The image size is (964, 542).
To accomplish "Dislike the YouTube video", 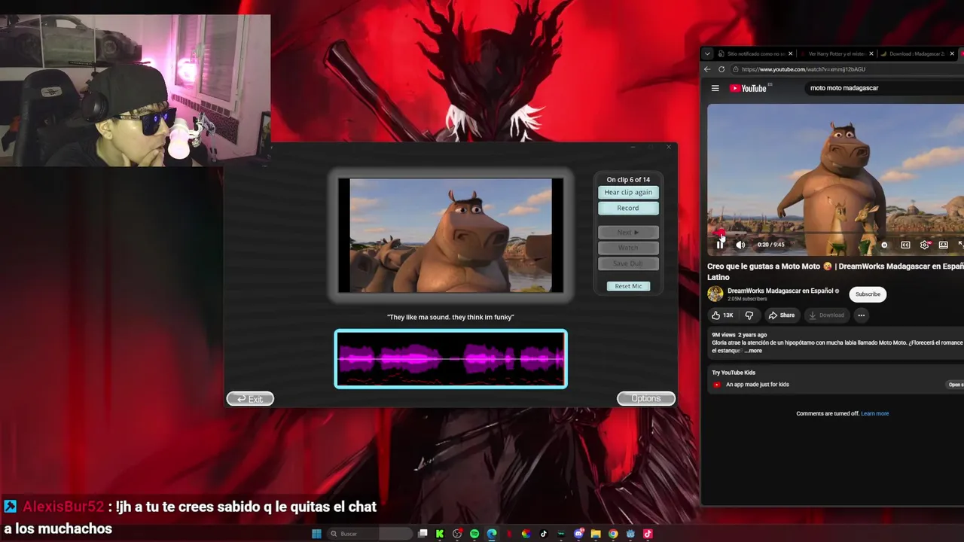I will point(749,315).
